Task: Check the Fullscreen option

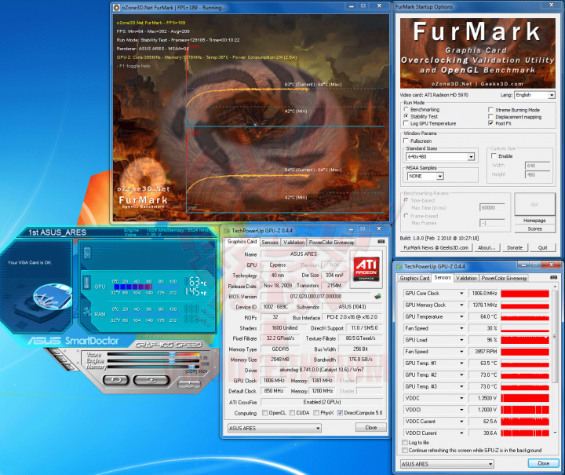Action: coord(406,141)
